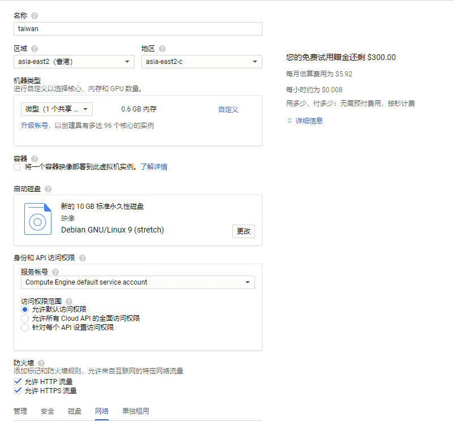This screenshot has height=426, width=454.
Task: Uncheck 允许 HTTP 流量 checkbox
Action: (x=17, y=382)
